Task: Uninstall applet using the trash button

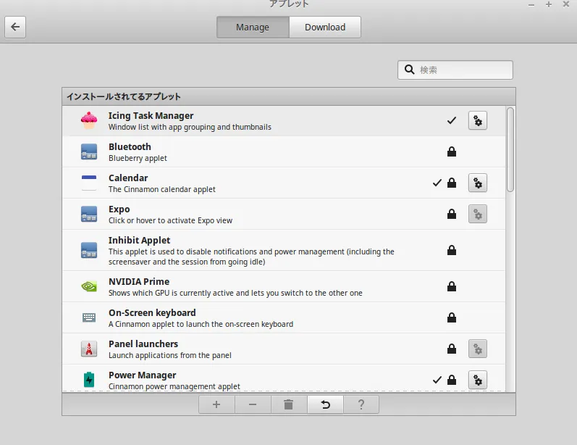Action: pyautogui.click(x=288, y=404)
